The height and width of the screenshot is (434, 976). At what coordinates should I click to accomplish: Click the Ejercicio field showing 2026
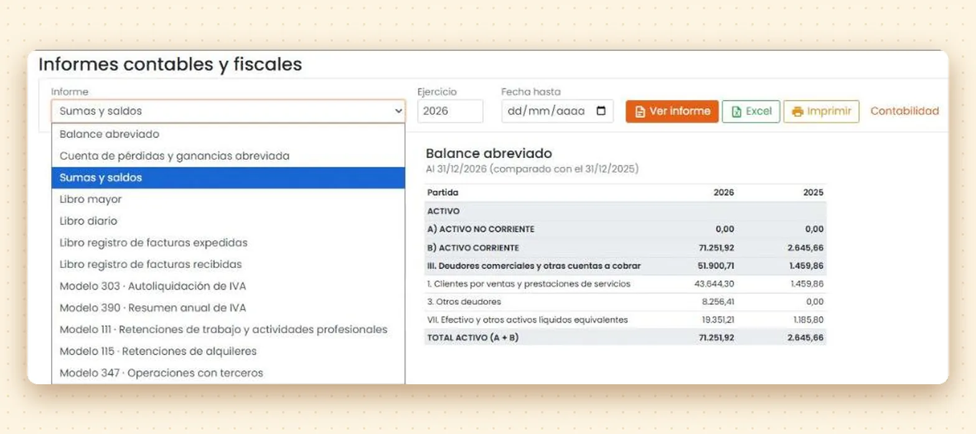click(x=450, y=111)
